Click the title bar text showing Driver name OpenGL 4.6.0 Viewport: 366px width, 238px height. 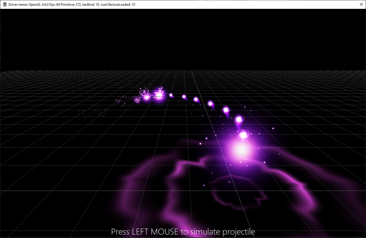point(72,5)
